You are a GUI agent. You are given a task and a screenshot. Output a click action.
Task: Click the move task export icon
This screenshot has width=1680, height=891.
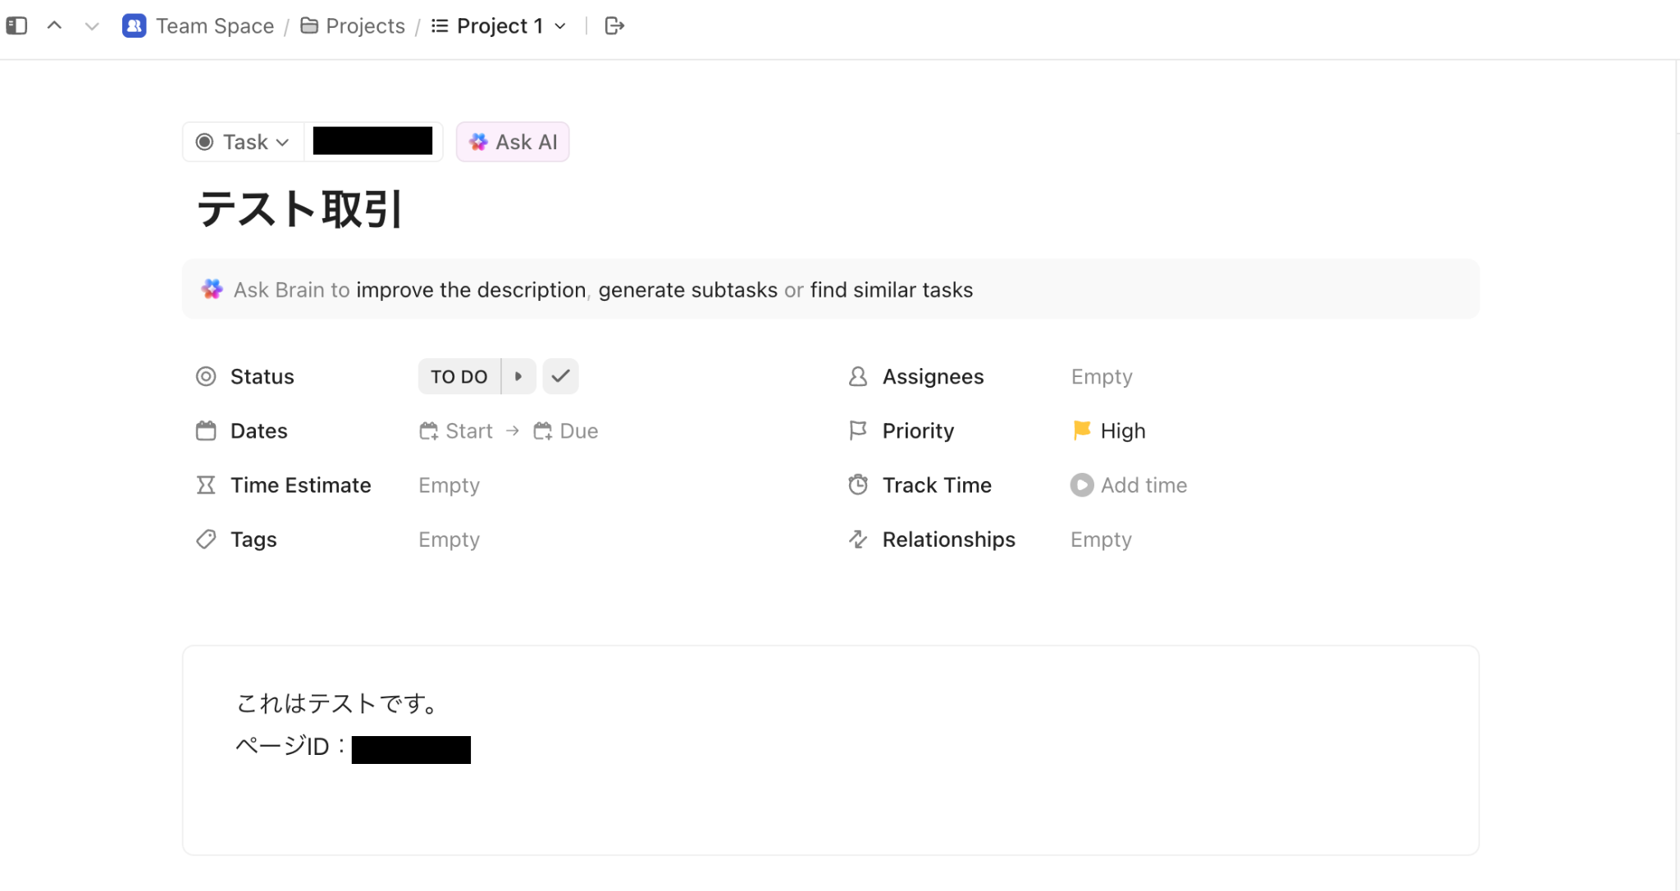click(614, 26)
